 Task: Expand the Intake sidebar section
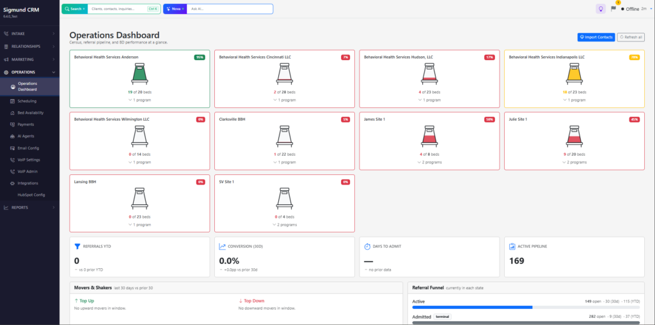click(x=54, y=33)
